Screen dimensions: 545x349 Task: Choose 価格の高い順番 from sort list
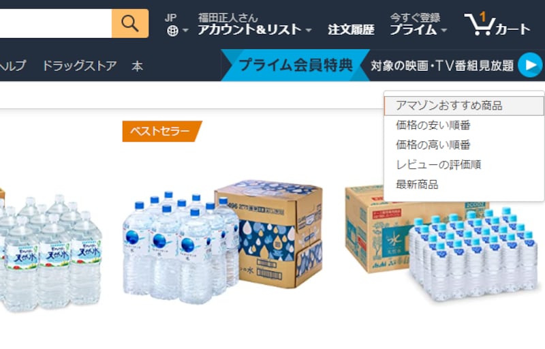(433, 145)
